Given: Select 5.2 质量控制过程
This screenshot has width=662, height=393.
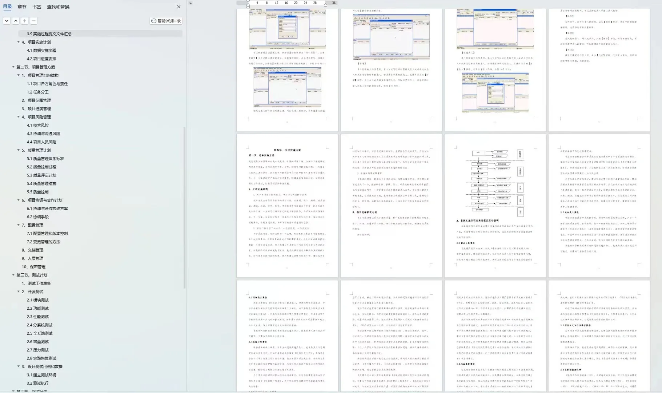Looking at the screenshot, I should coord(41,167).
